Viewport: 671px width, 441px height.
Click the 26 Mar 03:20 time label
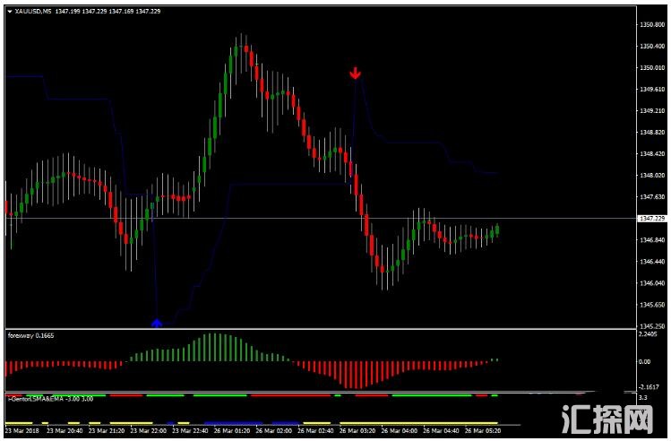pos(357,431)
